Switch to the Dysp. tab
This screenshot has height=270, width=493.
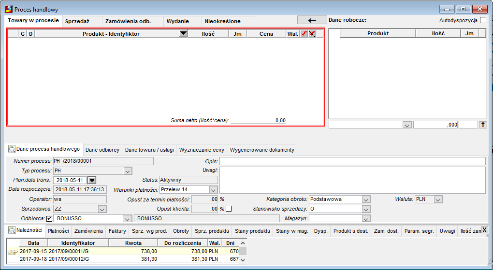point(321,231)
